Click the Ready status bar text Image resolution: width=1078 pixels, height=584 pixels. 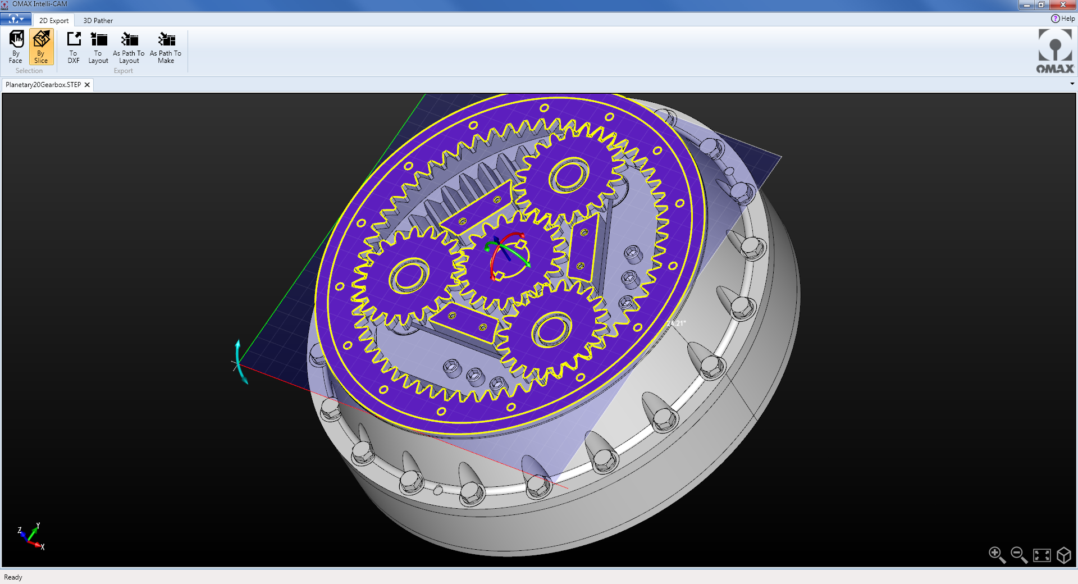(x=13, y=577)
